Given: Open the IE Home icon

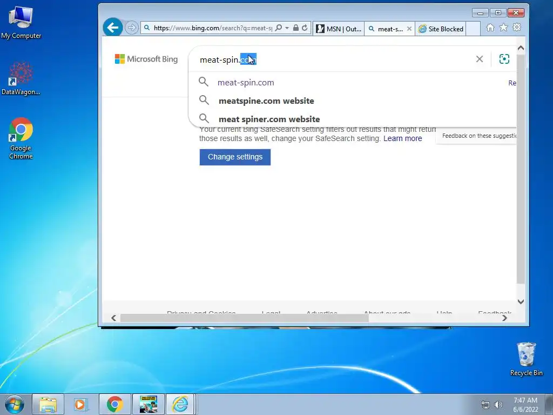Looking at the screenshot, I should tap(490, 28).
